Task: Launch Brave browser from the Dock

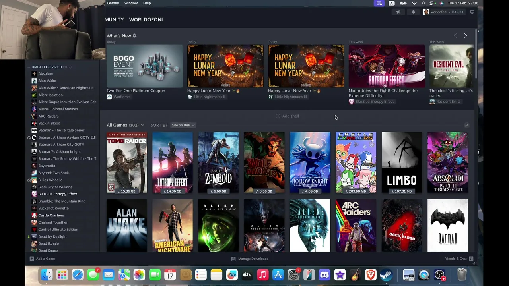Action: click(x=371, y=275)
